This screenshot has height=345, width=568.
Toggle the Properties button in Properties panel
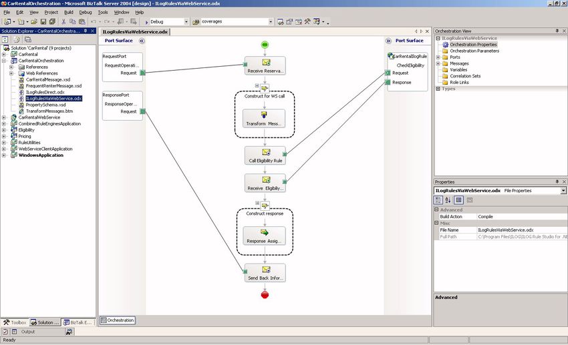459,200
